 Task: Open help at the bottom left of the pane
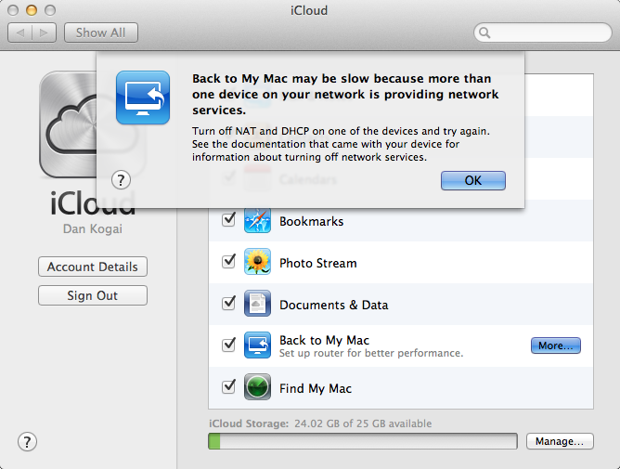point(27,442)
